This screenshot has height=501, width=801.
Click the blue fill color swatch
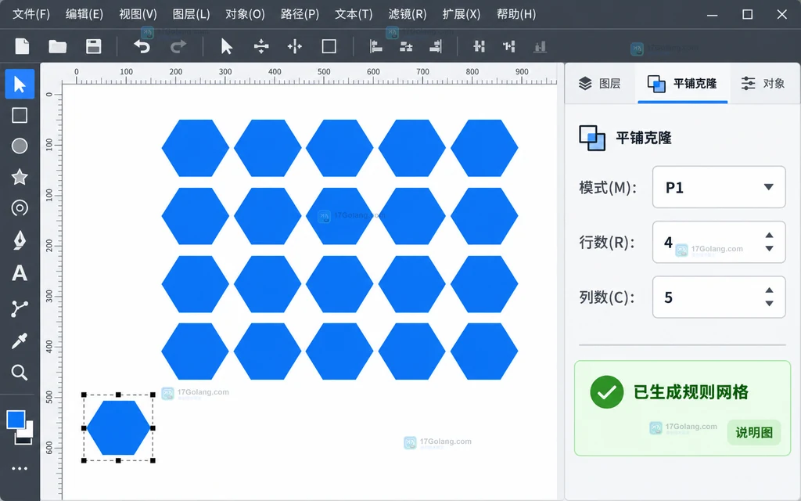pyautogui.click(x=16, y=420)
